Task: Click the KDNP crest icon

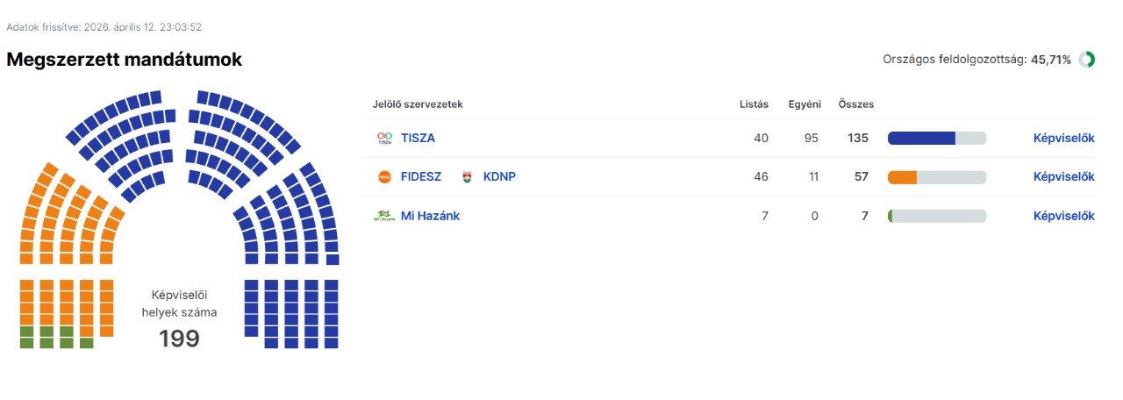Action: point(467,176)
